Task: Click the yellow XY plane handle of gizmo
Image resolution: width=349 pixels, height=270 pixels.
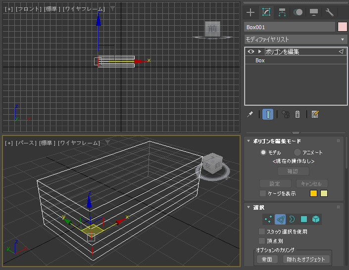Action: (x=93, y=229)
